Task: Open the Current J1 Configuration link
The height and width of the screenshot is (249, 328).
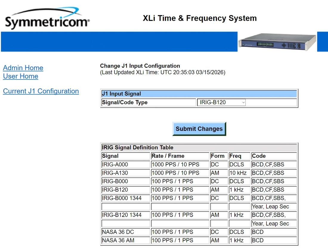Action: click(41, 91)
